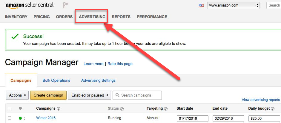Image resolution: width=281 pixels, height=123 pixels.
Task: Open the Advertising menu
Action: tap(92, 17)
